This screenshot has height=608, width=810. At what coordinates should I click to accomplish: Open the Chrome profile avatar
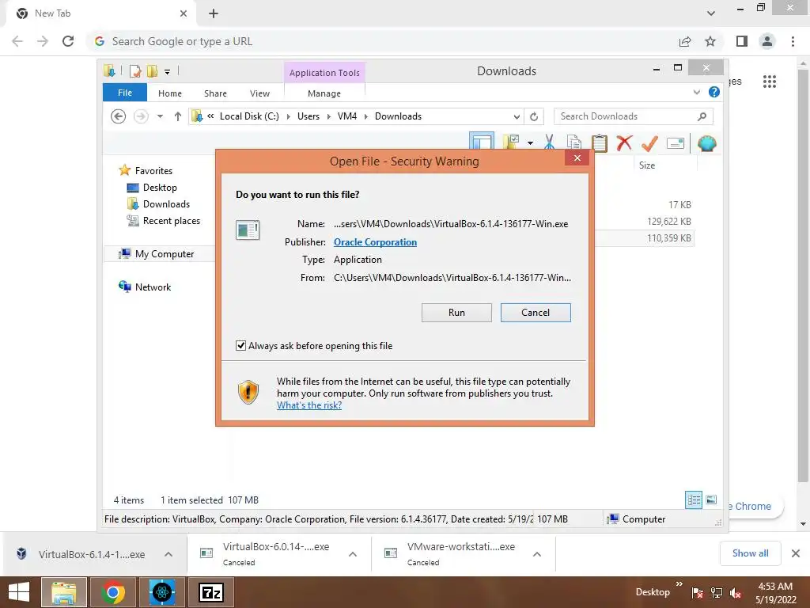click(767, 41)
